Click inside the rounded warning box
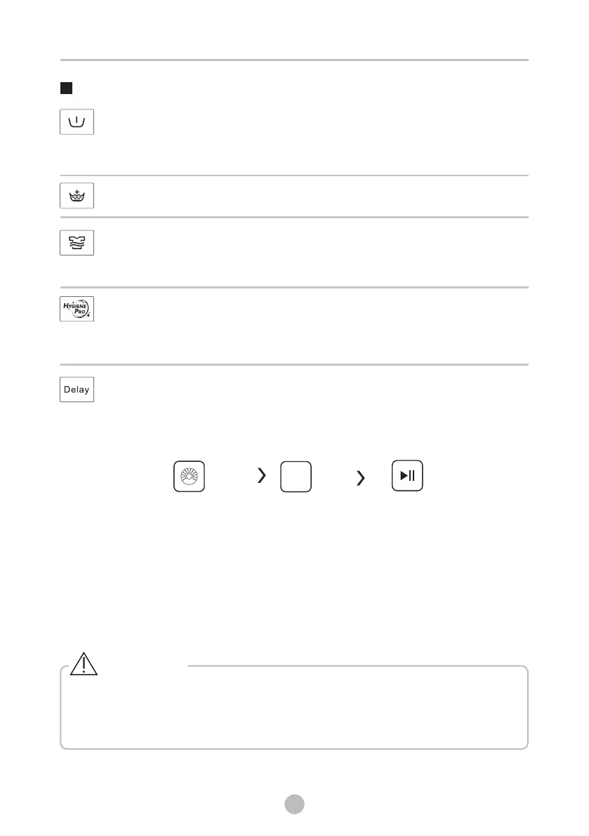The width and height of the screenshot is (589, 836). tap(294, 709)
